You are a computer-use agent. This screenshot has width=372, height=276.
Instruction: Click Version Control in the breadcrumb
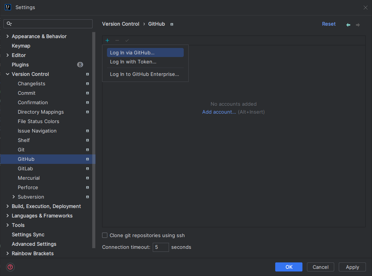pyautogui.click(x=121, y=24)
